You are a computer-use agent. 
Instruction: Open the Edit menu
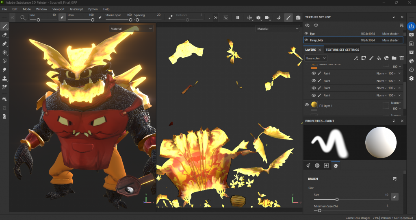(15, 9)
